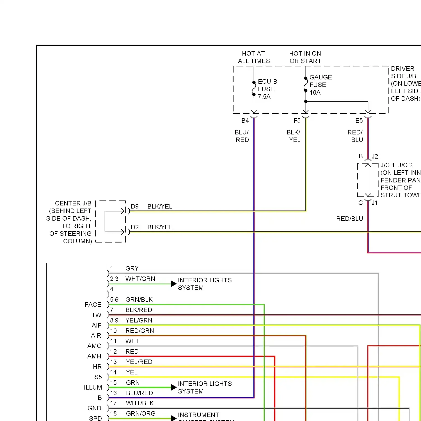
Task: Click the 'BLK/RED' wire label
Action: [x=139, y=310]
